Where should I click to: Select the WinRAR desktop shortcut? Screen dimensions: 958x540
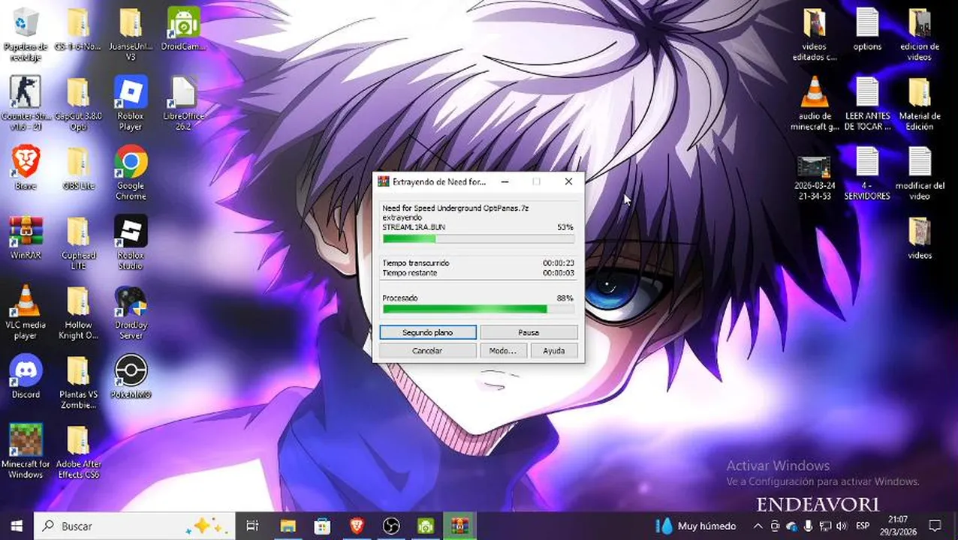coord(26,238)
